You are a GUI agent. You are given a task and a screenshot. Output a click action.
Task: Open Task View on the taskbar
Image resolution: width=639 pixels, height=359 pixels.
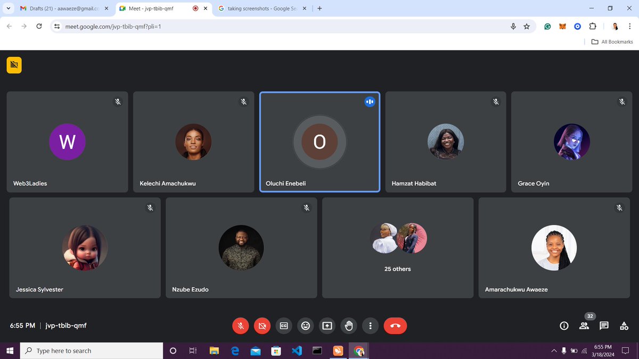(193, 350)
